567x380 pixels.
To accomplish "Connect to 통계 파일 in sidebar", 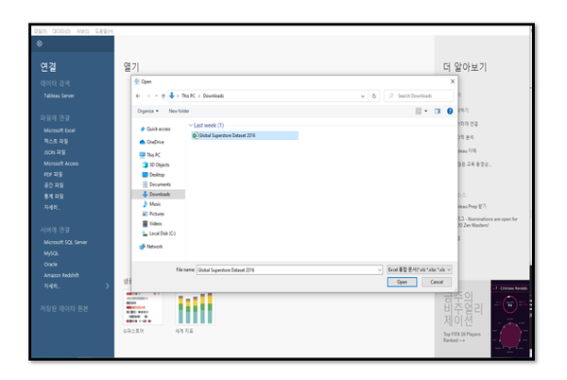I will 54,197.
